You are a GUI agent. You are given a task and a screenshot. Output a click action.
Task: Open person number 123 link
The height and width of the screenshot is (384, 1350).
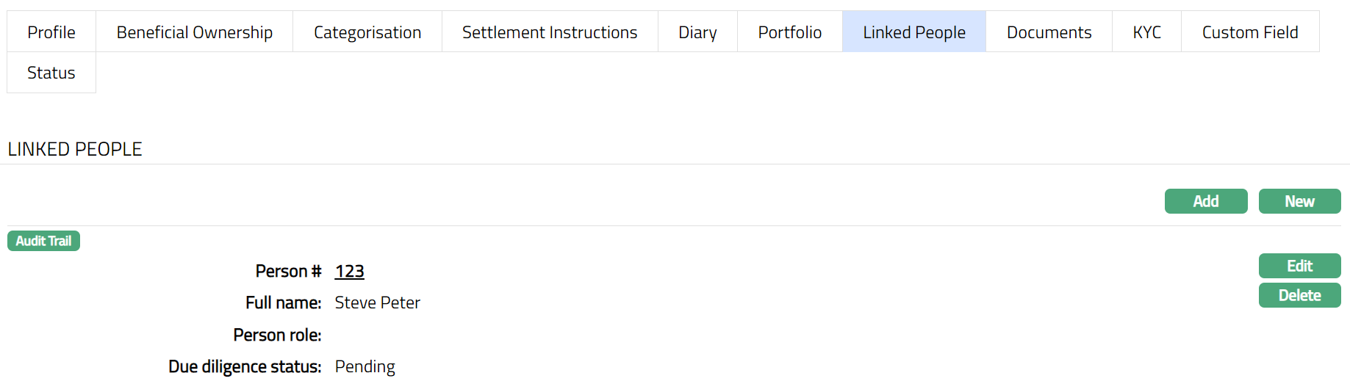click(349, 272)
